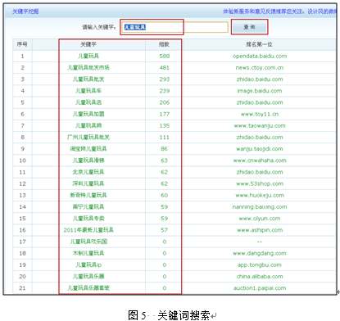Open wanju.taojidi.com ranking link

(x=260, y=149)
